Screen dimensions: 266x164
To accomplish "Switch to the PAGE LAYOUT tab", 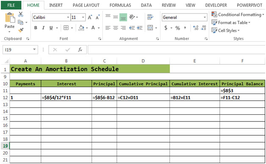I will (86, 5).
